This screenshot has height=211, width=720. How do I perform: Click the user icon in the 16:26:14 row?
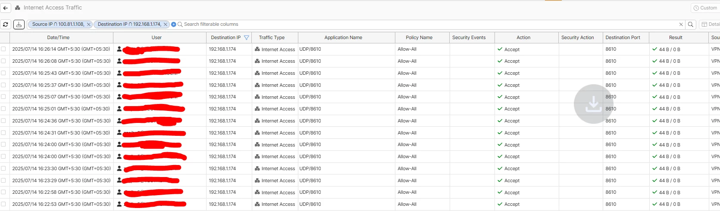(x=119, y=49)
